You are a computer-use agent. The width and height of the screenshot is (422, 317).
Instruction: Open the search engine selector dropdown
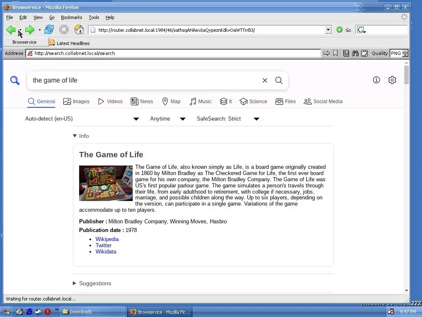tap(361, 30)
